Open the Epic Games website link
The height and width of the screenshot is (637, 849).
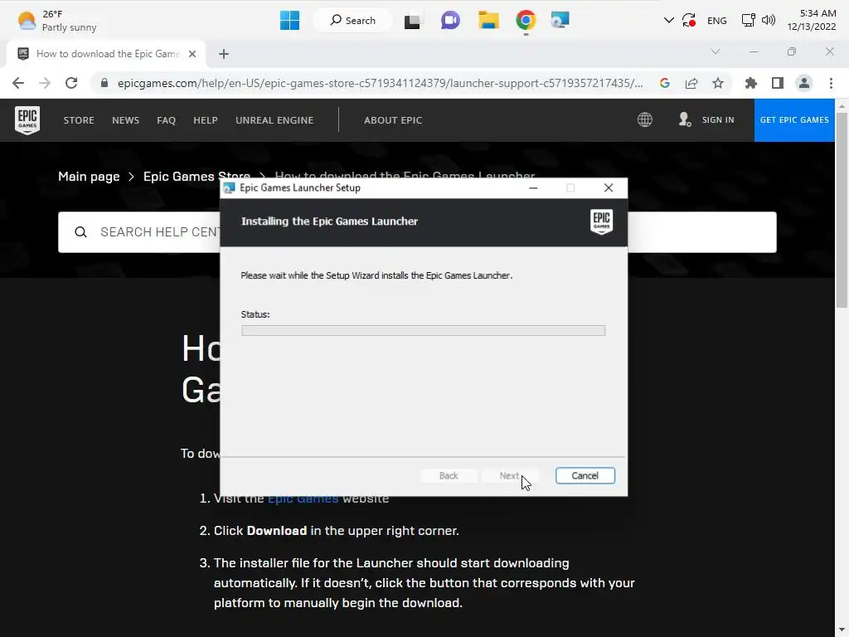coord(303,500)
